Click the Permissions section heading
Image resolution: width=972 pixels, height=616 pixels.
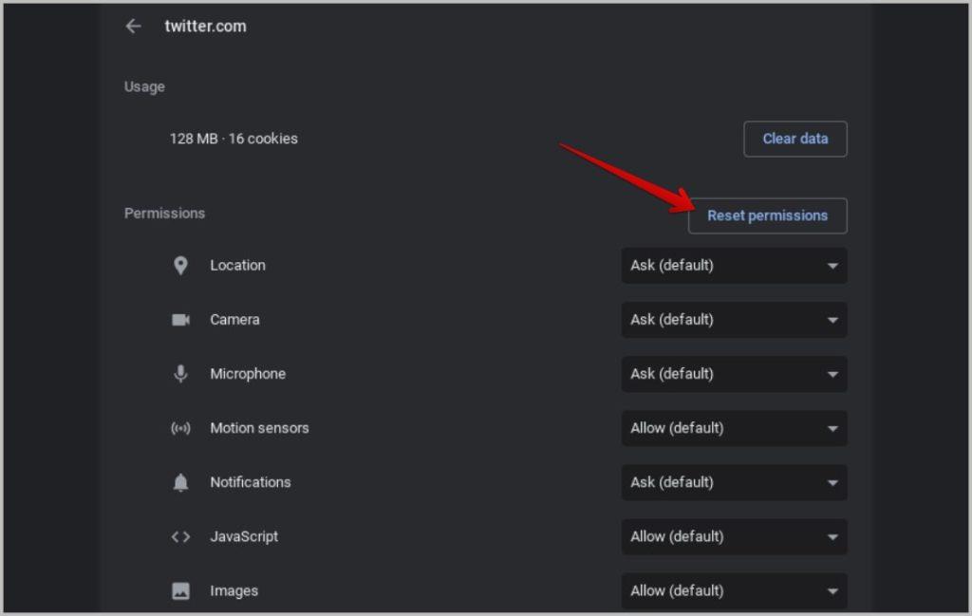(164, 214)
